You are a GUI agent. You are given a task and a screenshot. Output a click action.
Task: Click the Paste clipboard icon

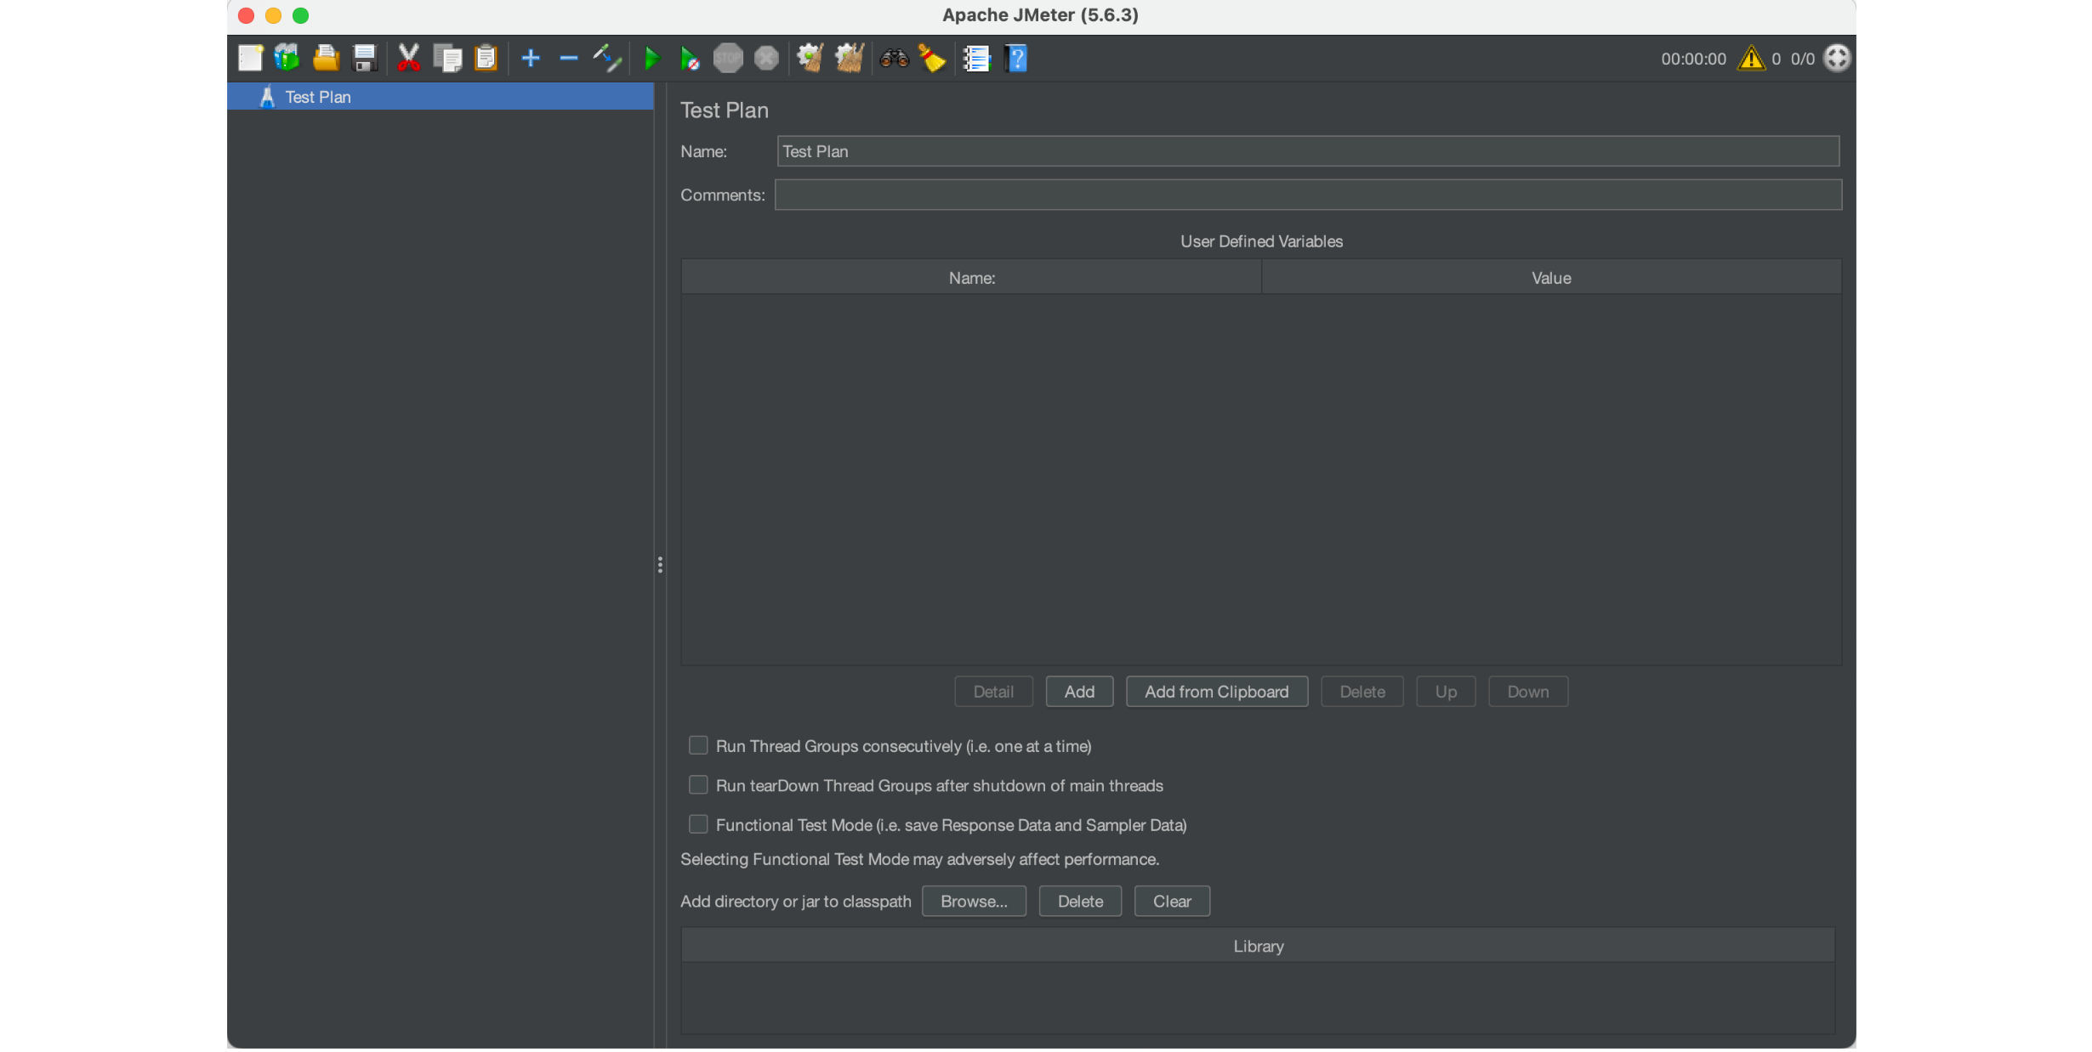(x=486, y=58)
